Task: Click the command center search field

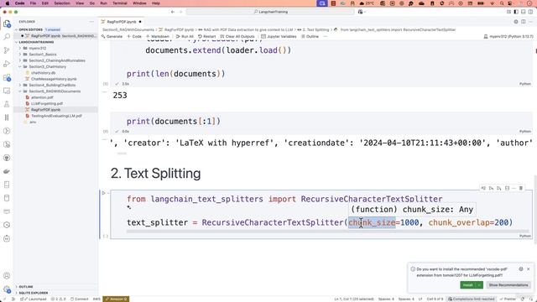Action: pyautogui.click(x=270, y=12)
